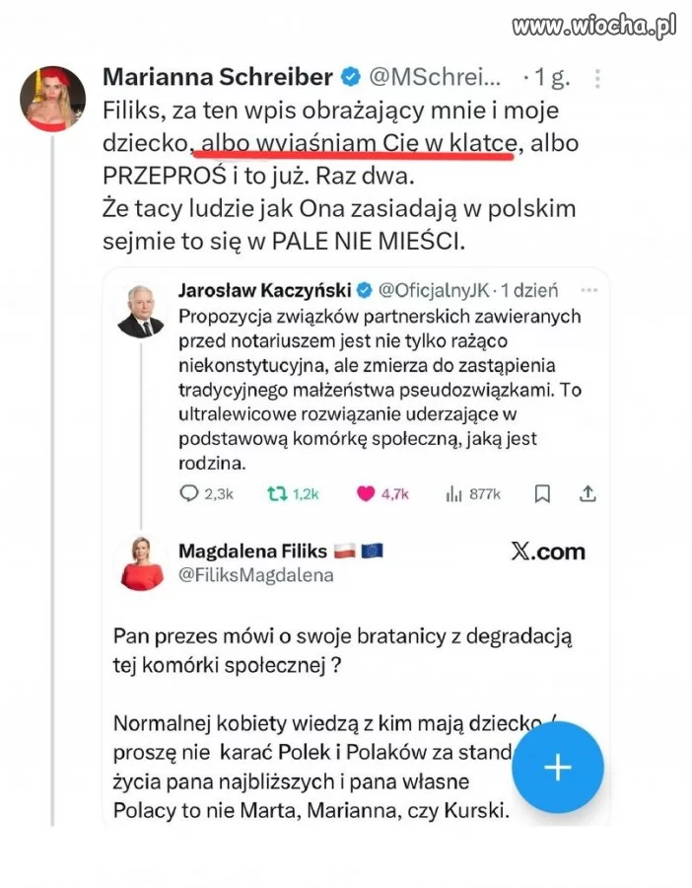Toggle the bookmark on Kaczyński's tweet

coord(542,493)
